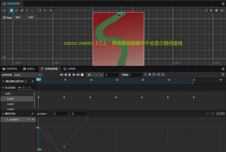Add a property track with plus
This screenshot has height=152, width=226.
(32, 114)
